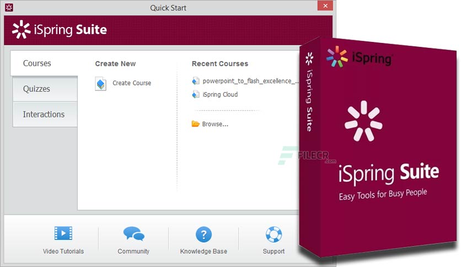
Task: Select the Interactions tab
Action: pos(45,114)
